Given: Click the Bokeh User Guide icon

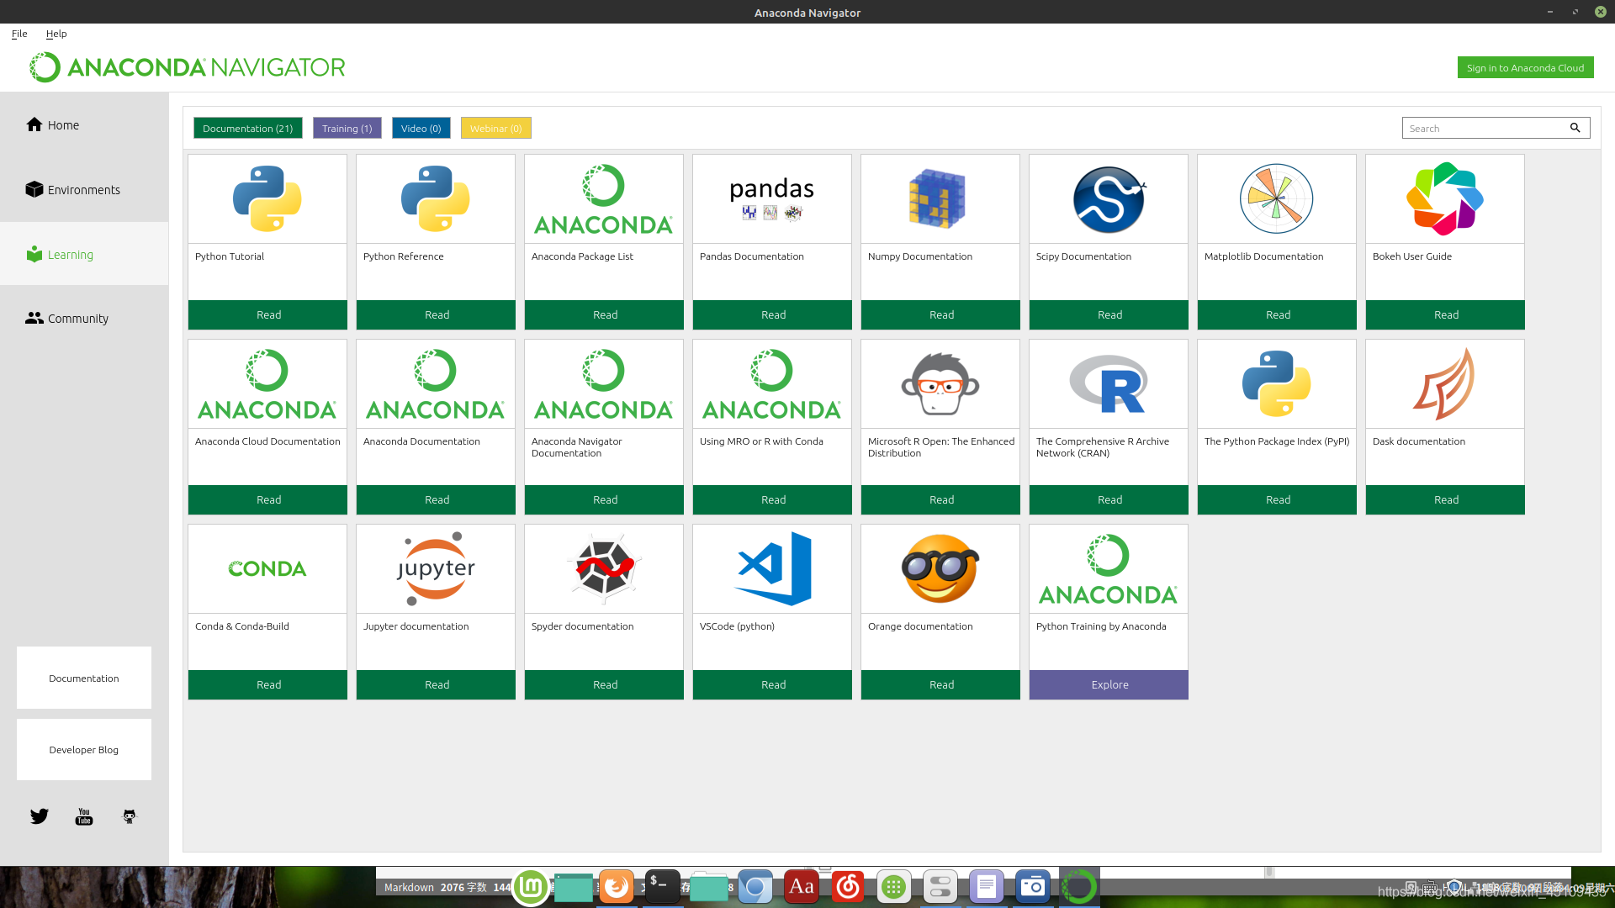Looking at the screenshot, I should tap(1445, 198).
